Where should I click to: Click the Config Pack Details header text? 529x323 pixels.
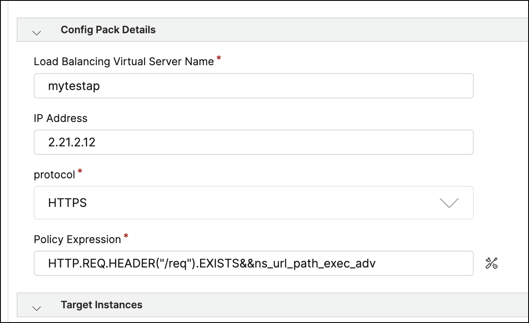(x=108, y=30)
